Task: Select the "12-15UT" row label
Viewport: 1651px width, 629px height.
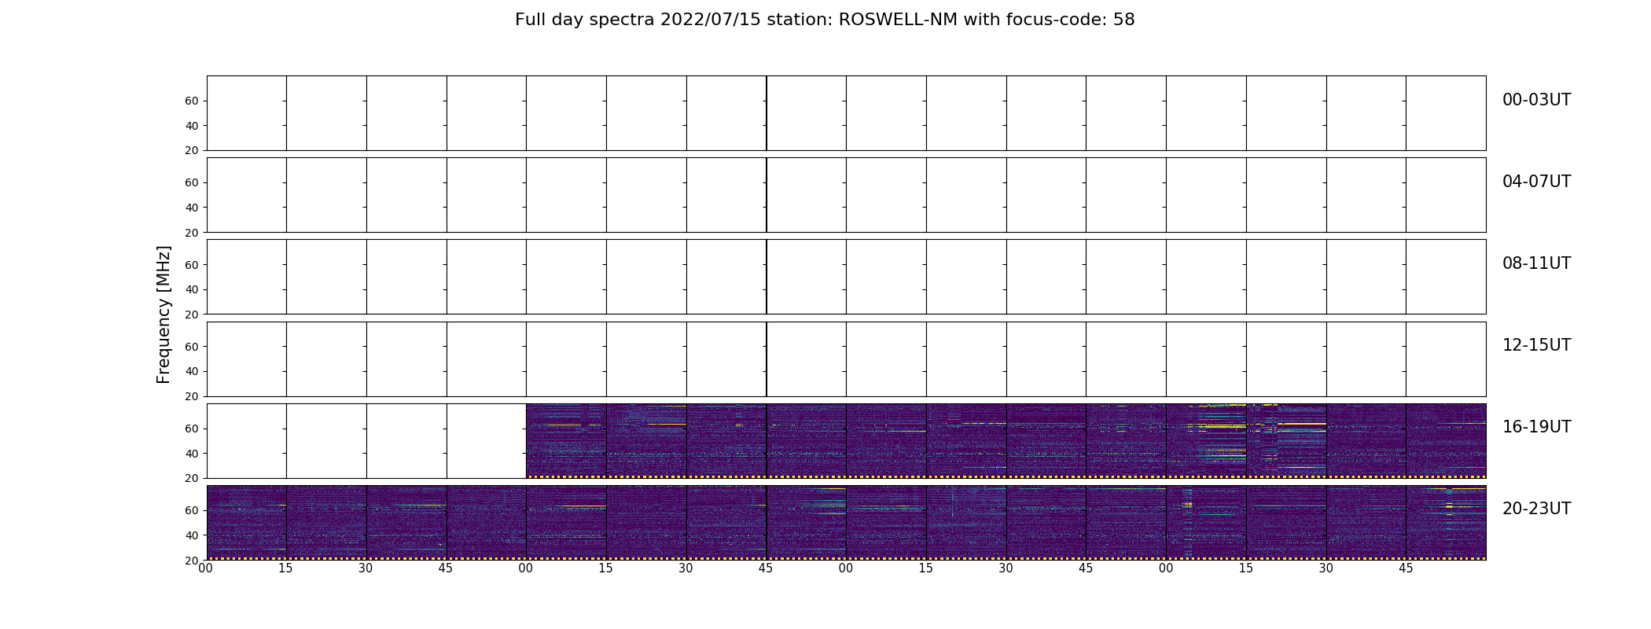Action: point(1536,345)
